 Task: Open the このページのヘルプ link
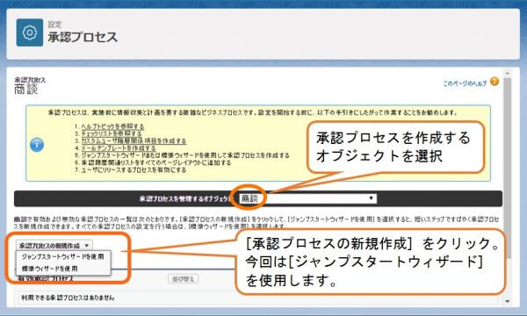click(465, 83)
